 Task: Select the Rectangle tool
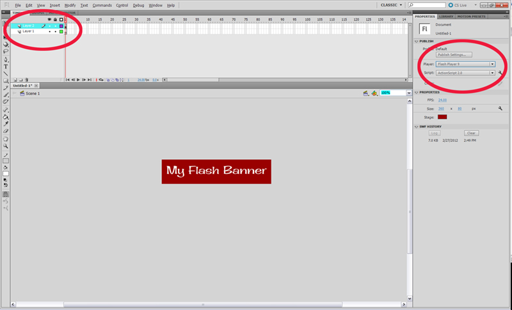[x=6, y=81]
